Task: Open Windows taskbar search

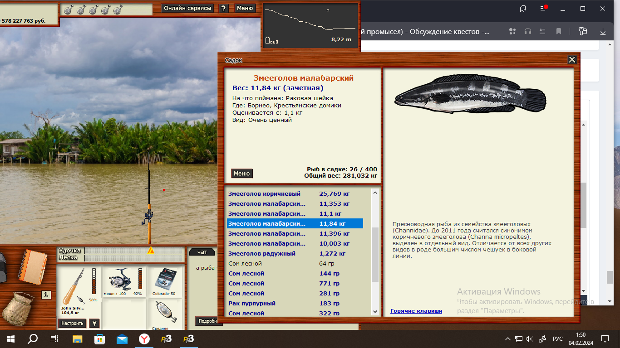Action: pyautogui.click(x=33, y=339)
